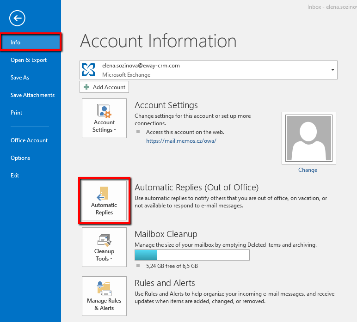Click the profile picture placeholder
357x322 pixels.
click(309, 138)
